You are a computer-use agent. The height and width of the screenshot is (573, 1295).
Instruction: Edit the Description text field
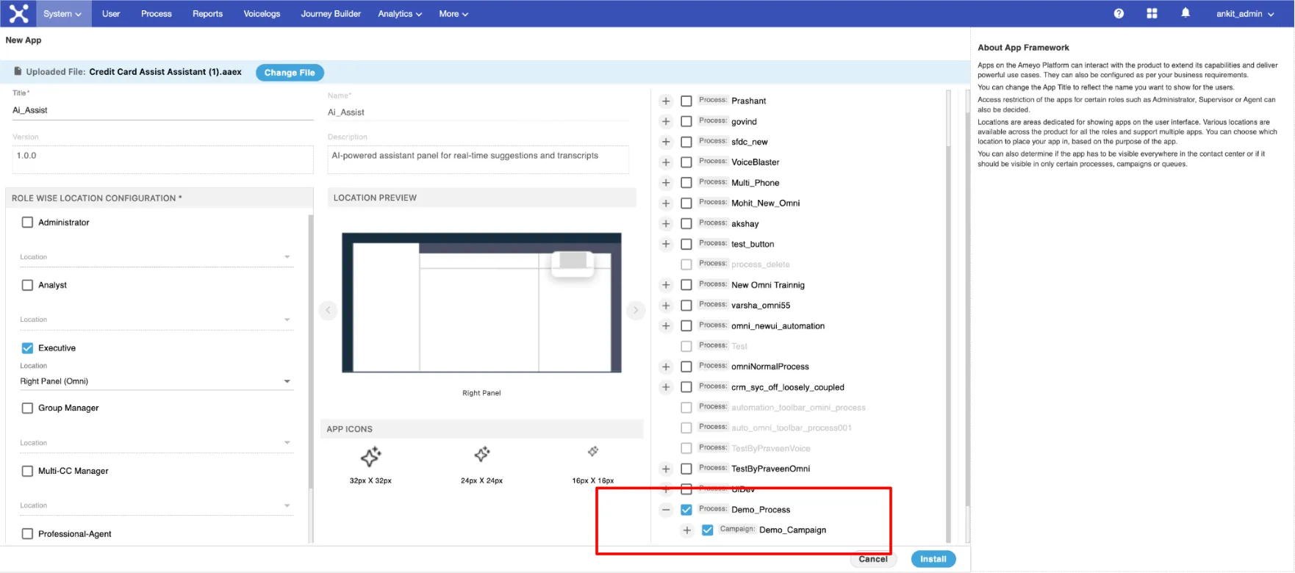pos(478,159)
